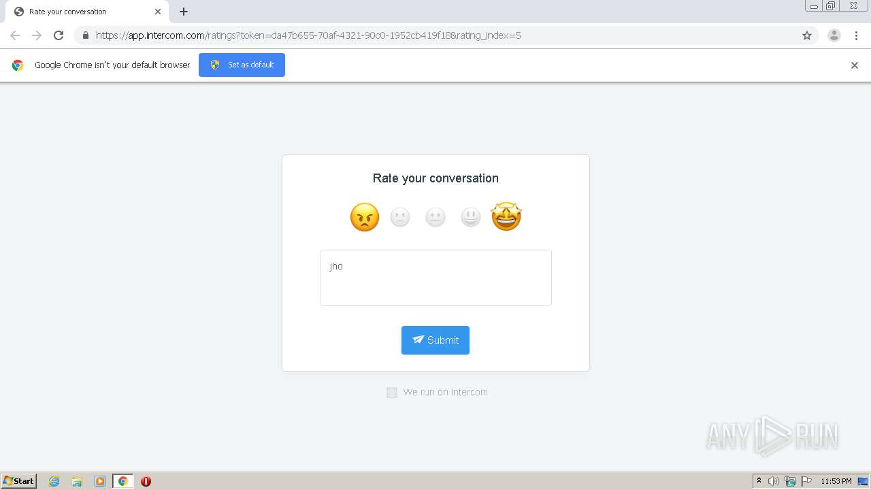The width and height of the screenshot is (871, 490).
Task: Open Windows Media Player from taskbar
Action: 100,481
